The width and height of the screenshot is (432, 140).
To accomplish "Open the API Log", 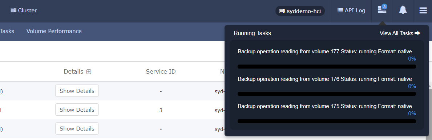I will click(x=351, y=11).
